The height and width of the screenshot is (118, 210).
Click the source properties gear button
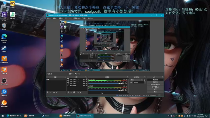tap(71, 74)
